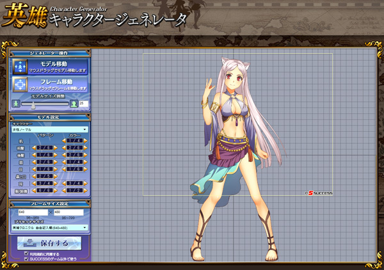Click the model size value box showing 25

pos(83,104)
